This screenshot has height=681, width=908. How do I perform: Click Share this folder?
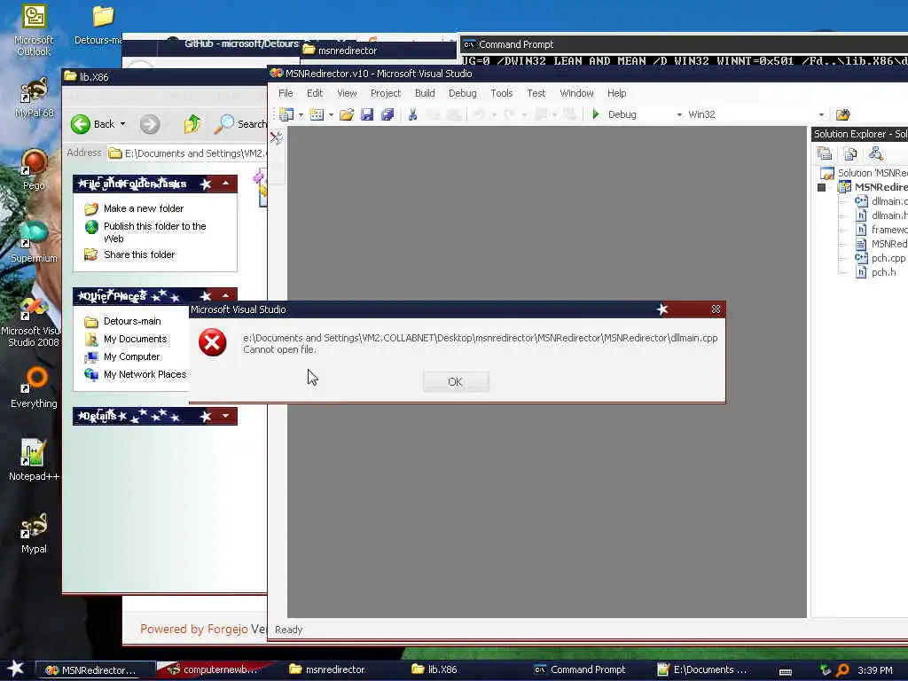[x=139, y=254]
